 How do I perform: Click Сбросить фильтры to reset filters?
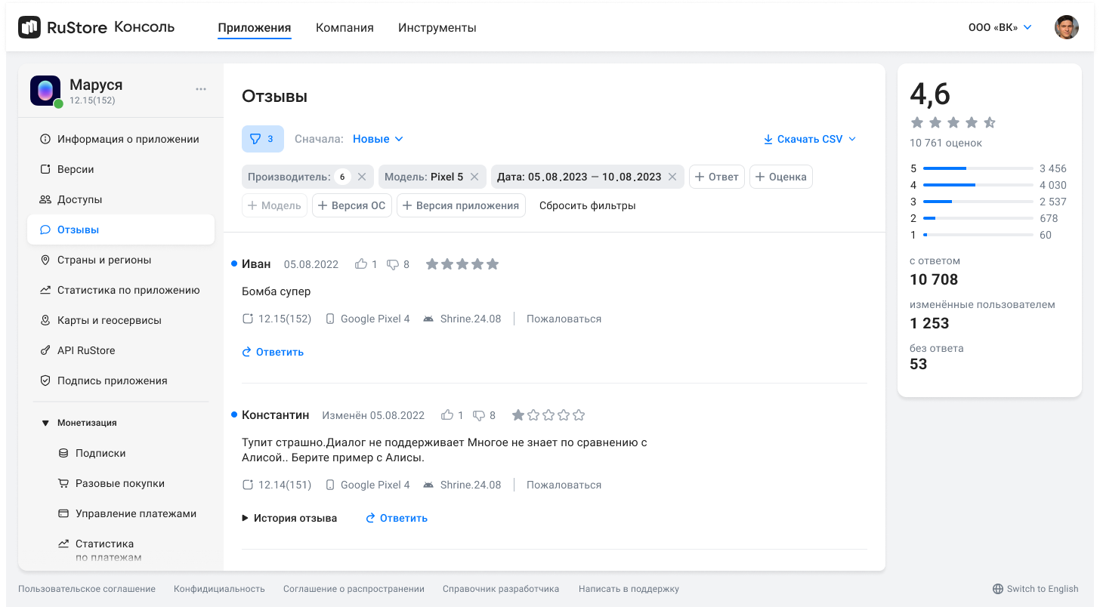click(x=587, y=205)
